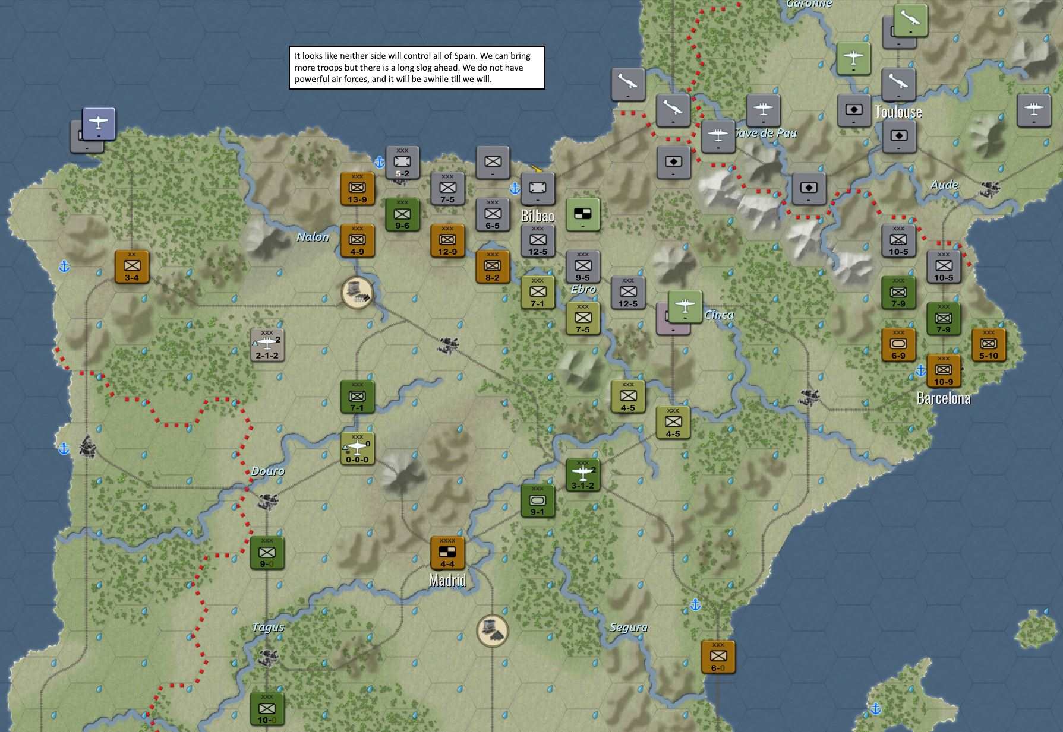Click the city icon near the Aude label

[x=989, y=189]
